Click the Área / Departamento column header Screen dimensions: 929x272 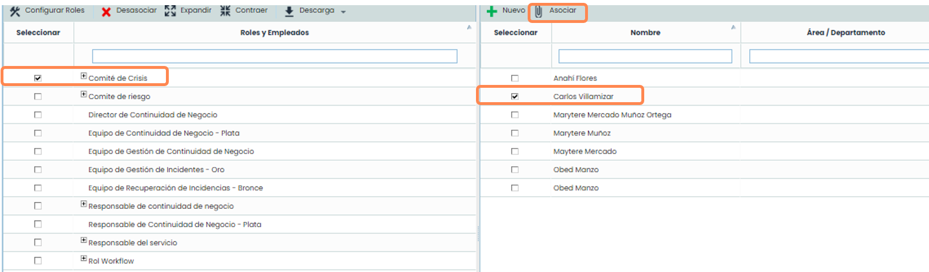(845, 33)
